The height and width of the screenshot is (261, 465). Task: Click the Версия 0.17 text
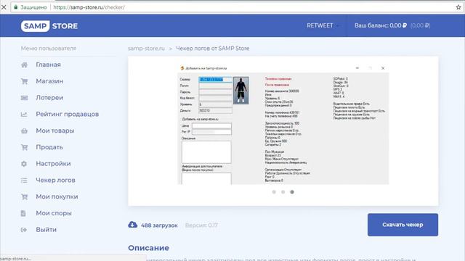[x=202, y=225]
